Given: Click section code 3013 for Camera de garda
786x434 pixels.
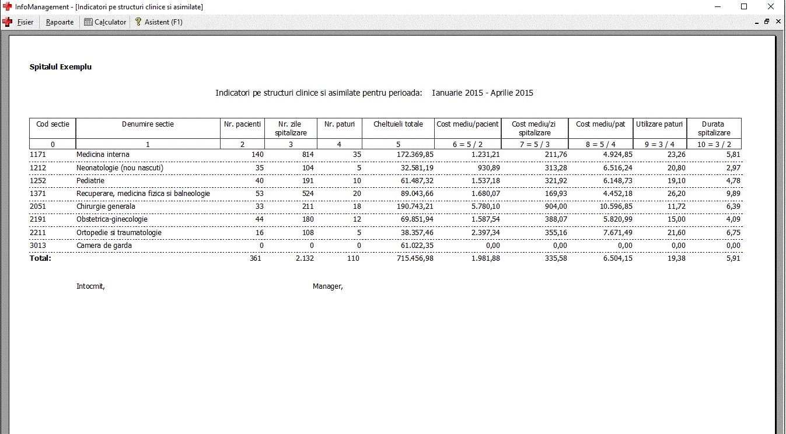Looking at the screenshot, I should pyautogui.click(x=37, y=246).
